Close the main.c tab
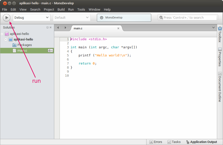 [x=118, y=28]
